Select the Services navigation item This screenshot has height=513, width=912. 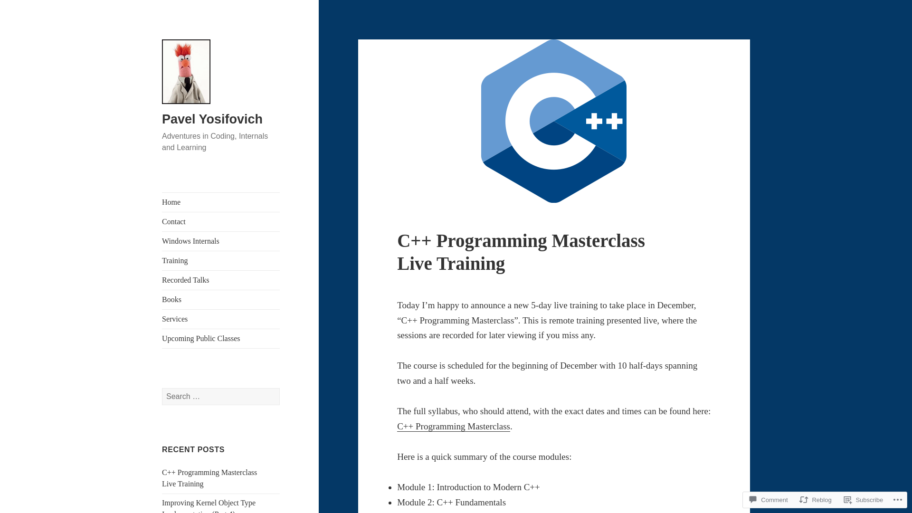175,319
